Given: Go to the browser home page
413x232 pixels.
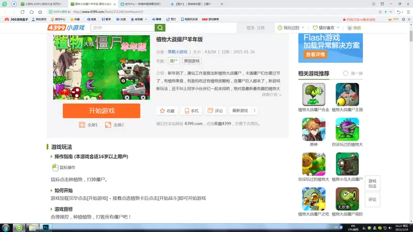Looking at the screenshot, I should click(31, 12).
